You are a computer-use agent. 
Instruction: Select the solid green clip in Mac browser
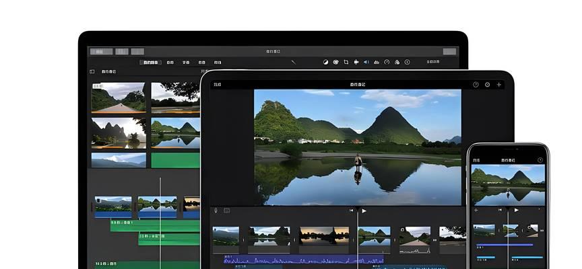[x=176, y=160]
